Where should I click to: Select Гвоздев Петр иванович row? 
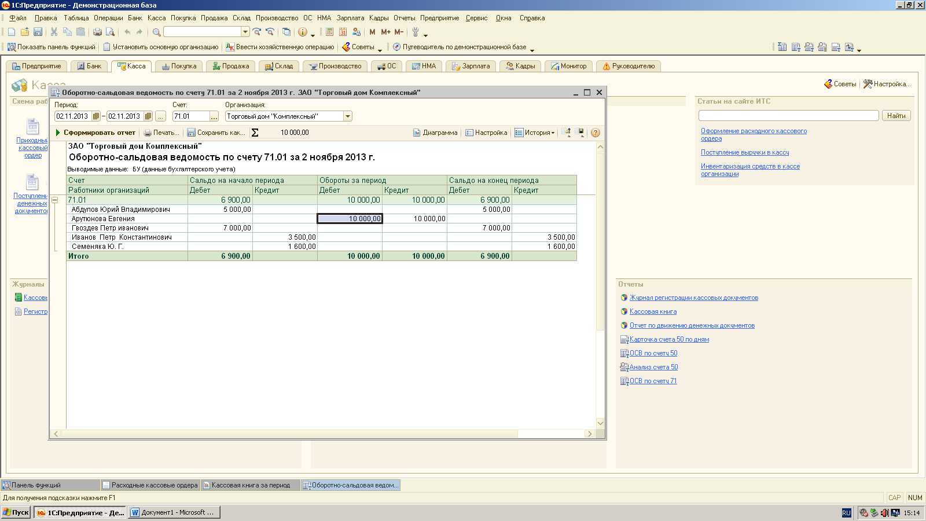pos(322,228)
